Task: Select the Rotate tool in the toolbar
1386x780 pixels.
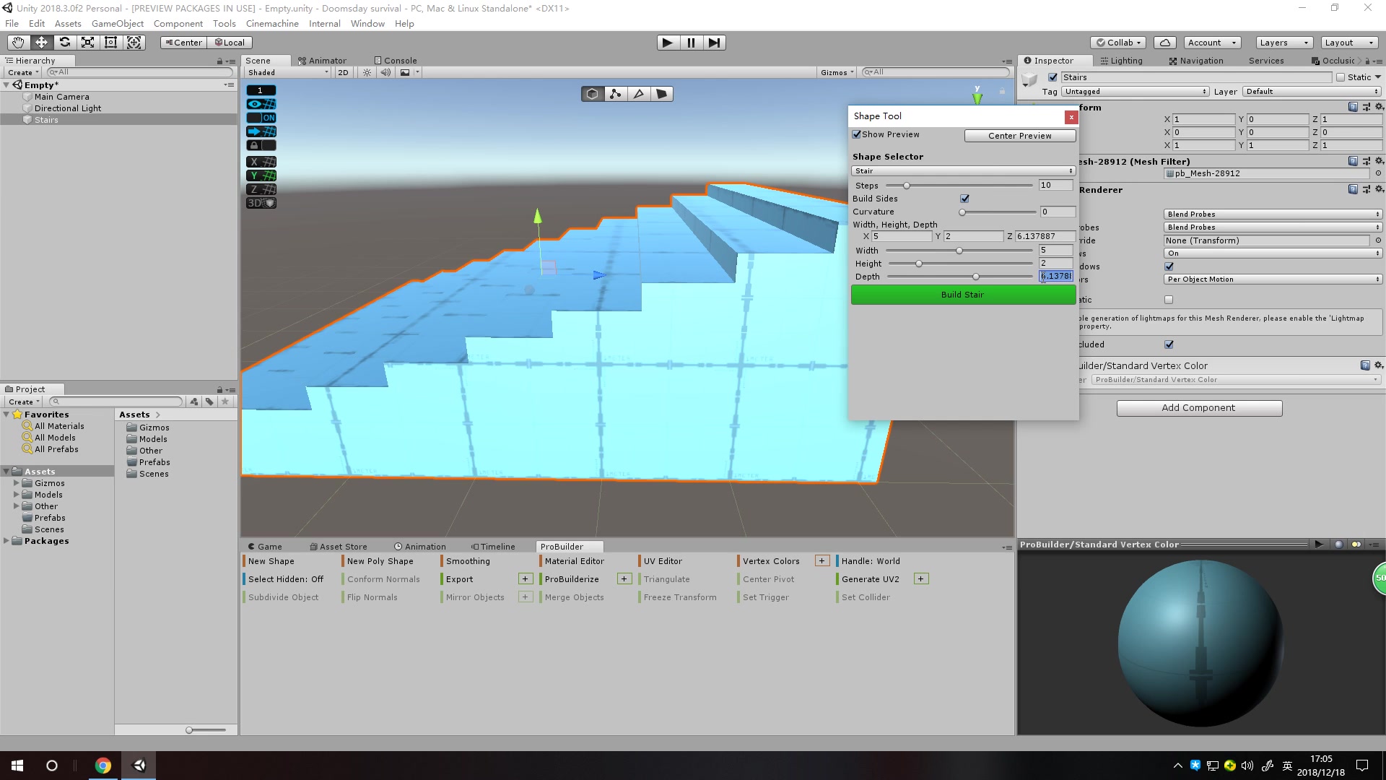Action: 64,42
